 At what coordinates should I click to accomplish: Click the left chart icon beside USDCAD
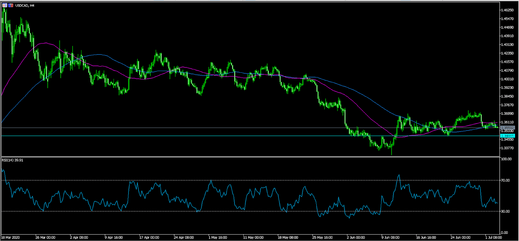click(x=4, y=5)
